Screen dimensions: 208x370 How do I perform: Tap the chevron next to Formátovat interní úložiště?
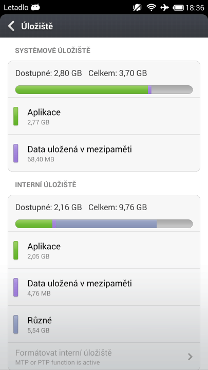tap(191, 357)
